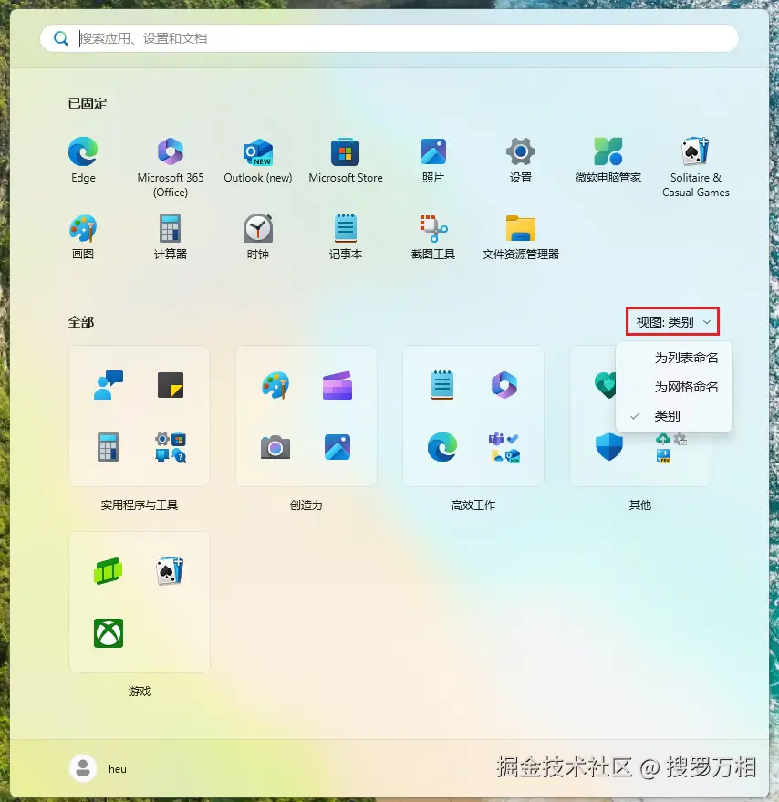Open Windows Security shield in 其他 folder
This screenshot has width=779, height=802.
click(x=609, y=447)
